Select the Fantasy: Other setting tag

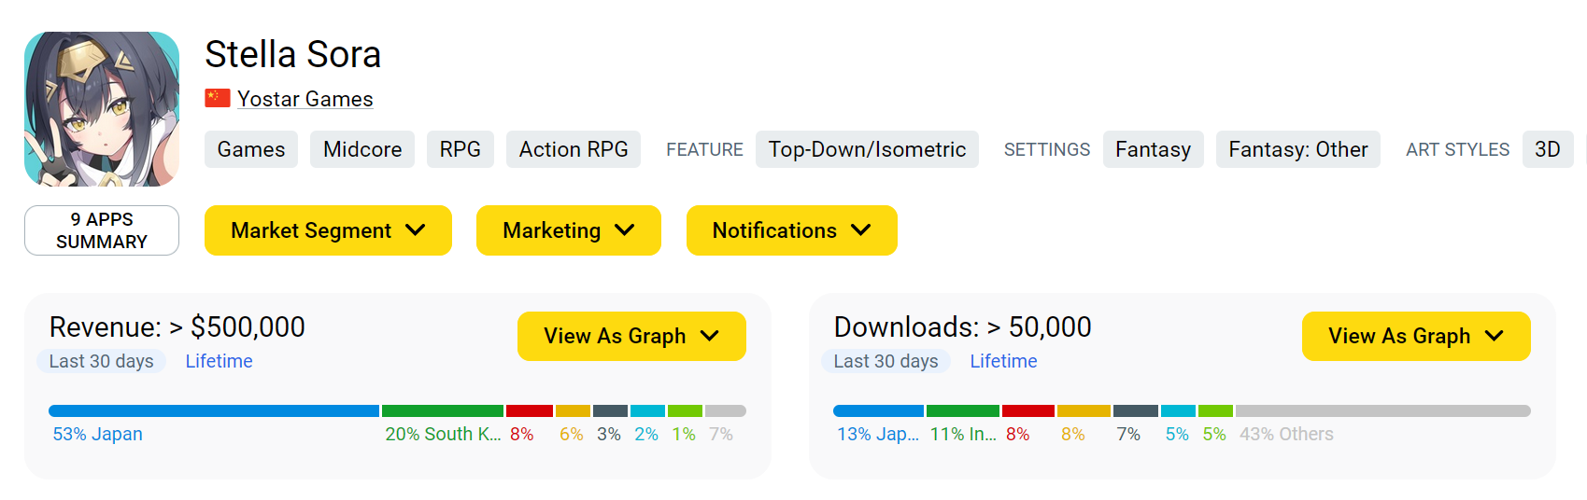click(1297, 149)
